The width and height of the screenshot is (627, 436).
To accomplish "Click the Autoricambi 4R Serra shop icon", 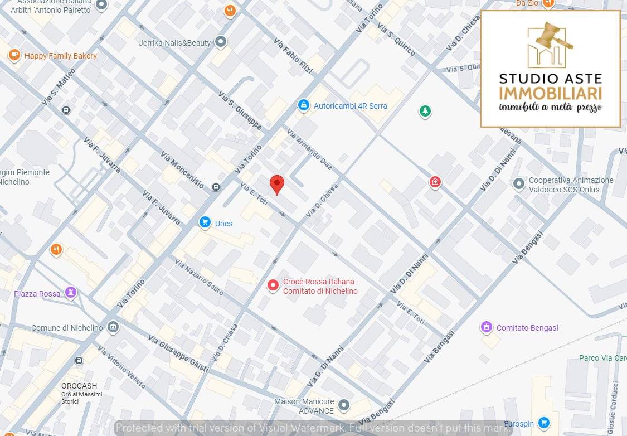I will click(x=303, y=105).
